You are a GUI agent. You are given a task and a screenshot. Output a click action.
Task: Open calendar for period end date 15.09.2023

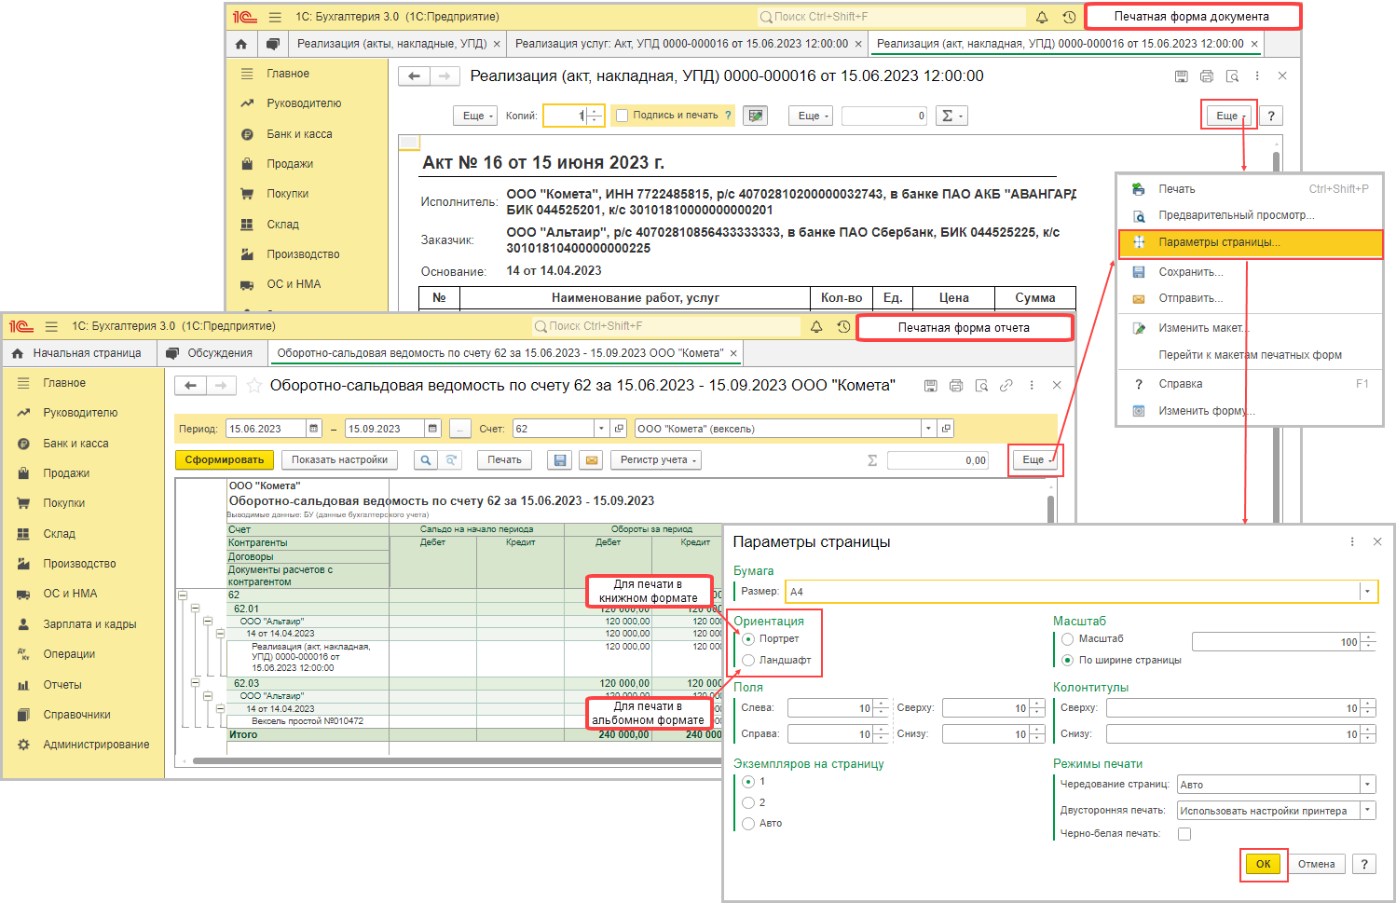pos(432,429)
